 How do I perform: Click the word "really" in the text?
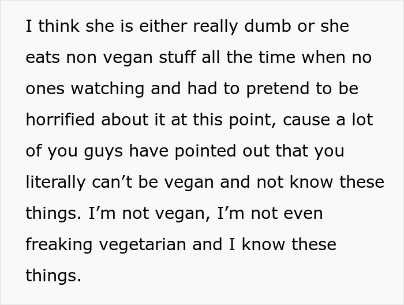coord(215,27)
